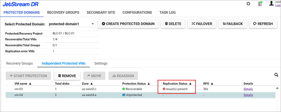The height and width of the screenshot is (112, 281).
Task: Select the vm-04 table row
Action: 84,95
